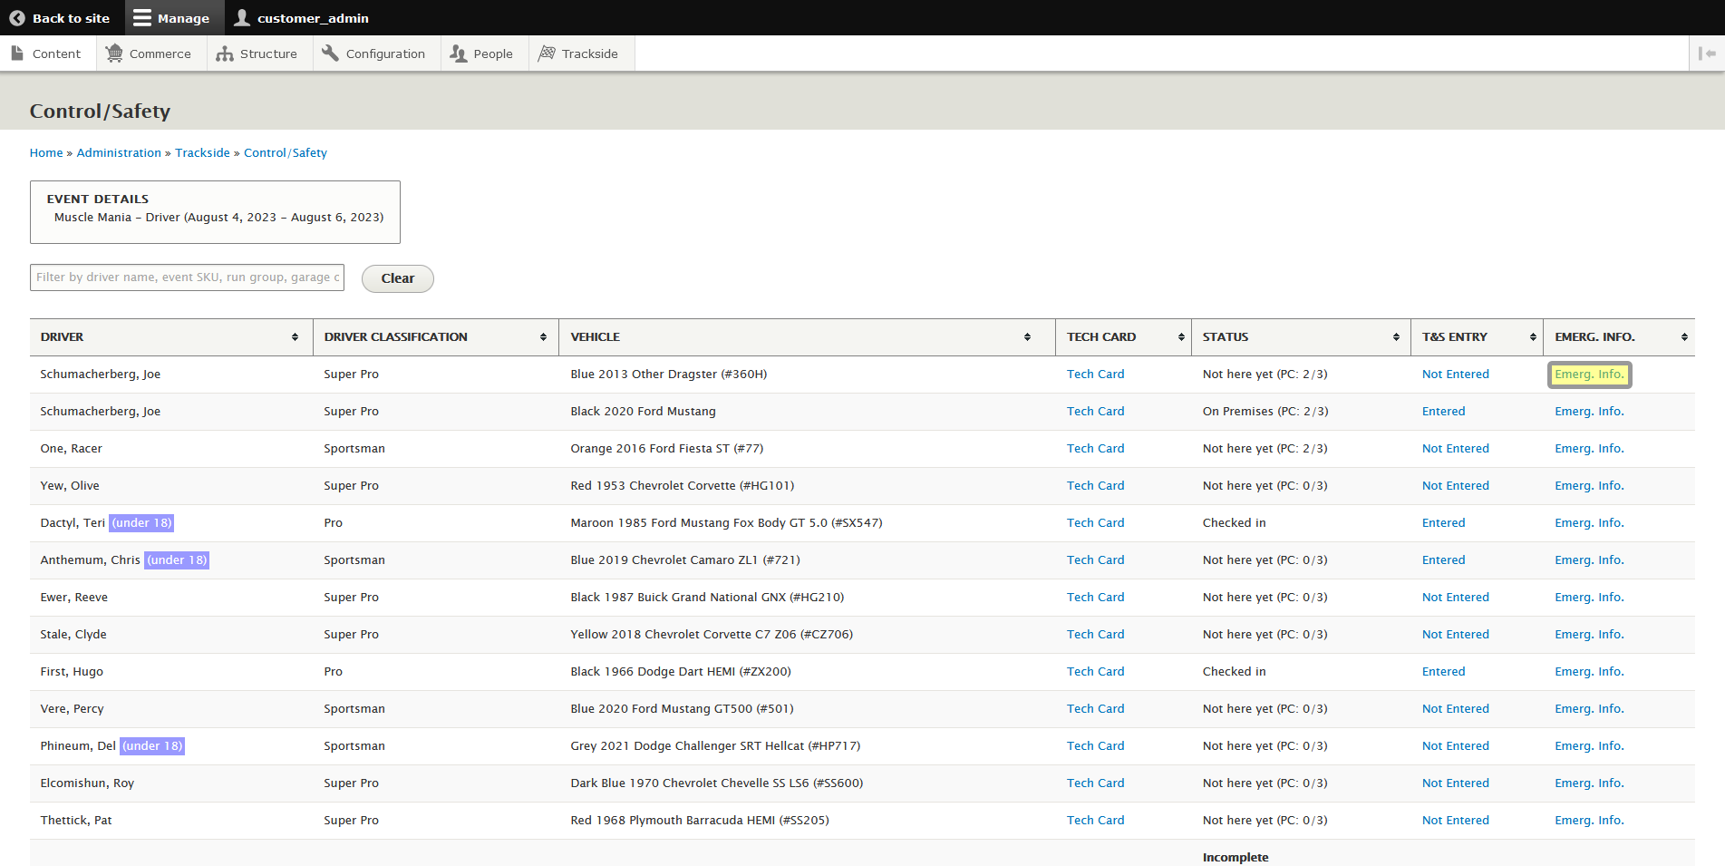Open the Content menu
The height and width of the screenshot is (866, 1725).
[x=46, y=54]
